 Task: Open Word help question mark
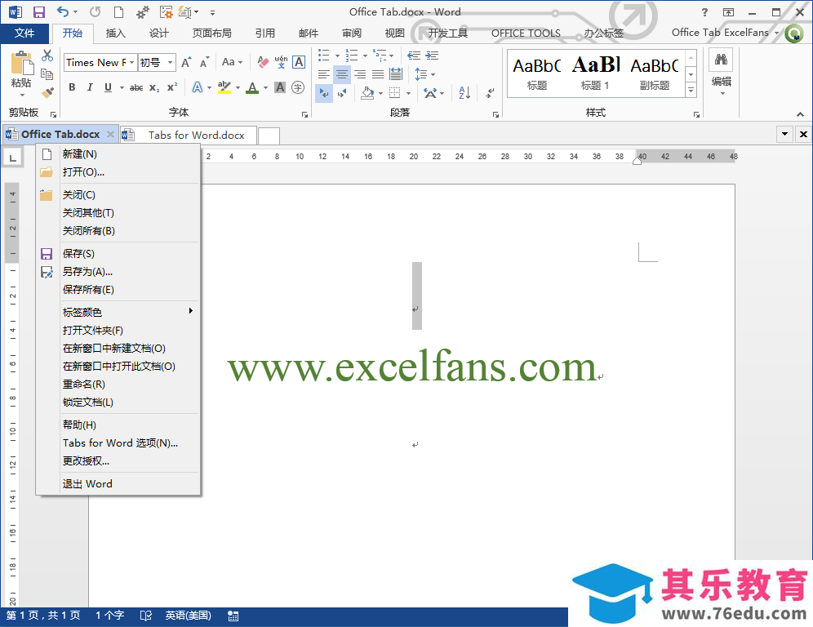click(704, 12)
